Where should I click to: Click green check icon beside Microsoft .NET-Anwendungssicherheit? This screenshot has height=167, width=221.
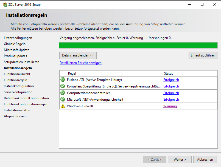click(63, 100)
